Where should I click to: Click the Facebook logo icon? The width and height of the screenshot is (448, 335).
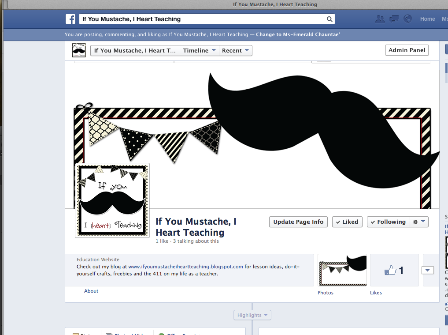click(70, 19)
